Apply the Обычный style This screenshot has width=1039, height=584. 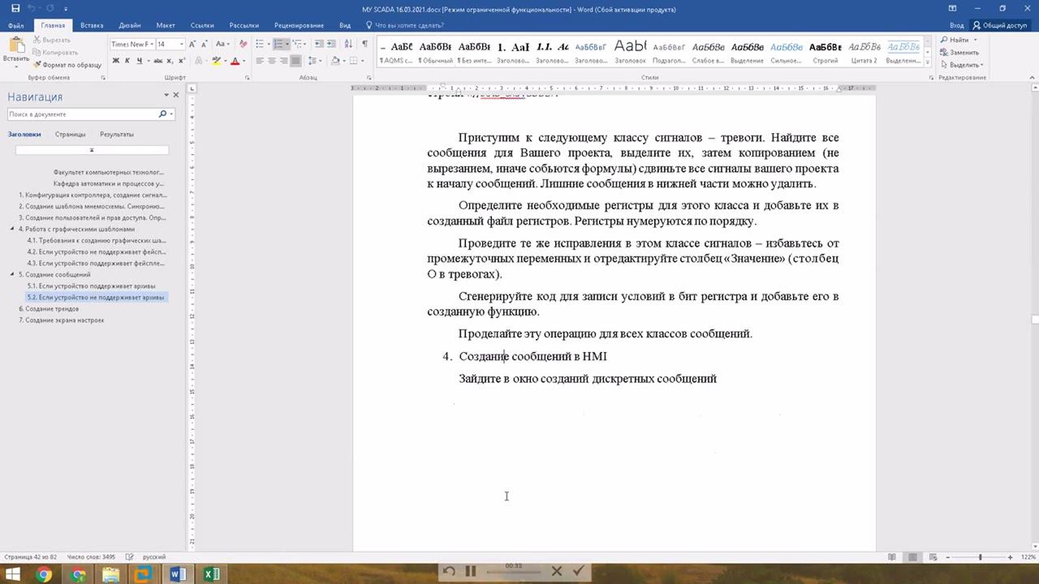[436, 53]
